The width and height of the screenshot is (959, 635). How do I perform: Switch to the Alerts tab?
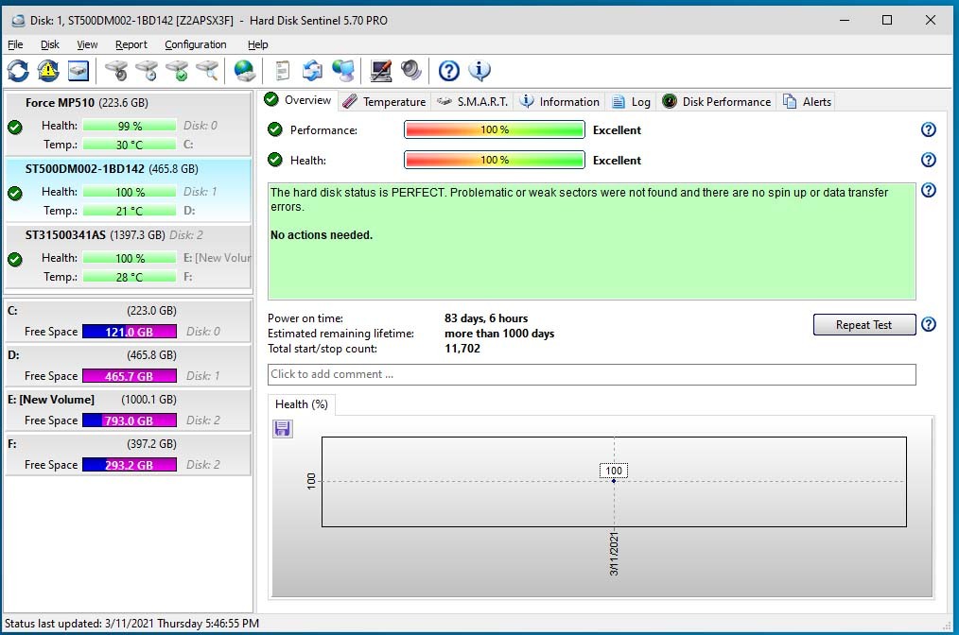click(x=808, y=102)
